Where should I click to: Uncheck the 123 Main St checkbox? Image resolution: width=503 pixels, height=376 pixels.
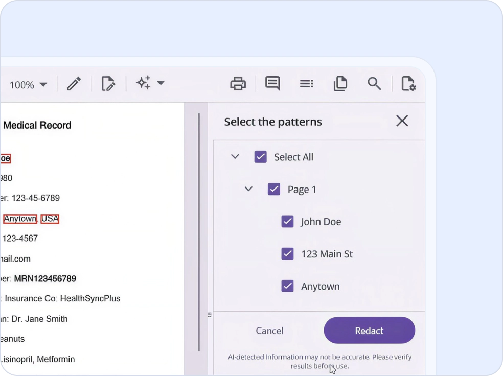(287, 254)
